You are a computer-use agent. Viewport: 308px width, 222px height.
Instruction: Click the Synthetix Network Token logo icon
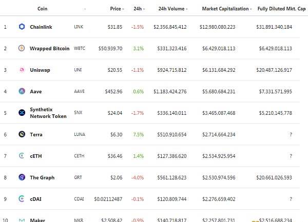[22, 113]
